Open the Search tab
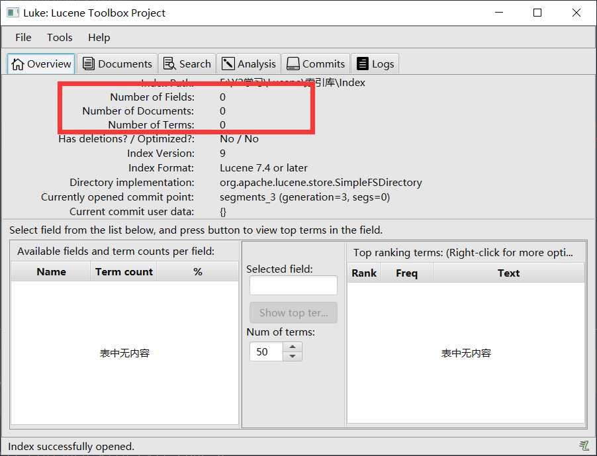The height and width of the screenshot is (456, 597). click(187, 64)
